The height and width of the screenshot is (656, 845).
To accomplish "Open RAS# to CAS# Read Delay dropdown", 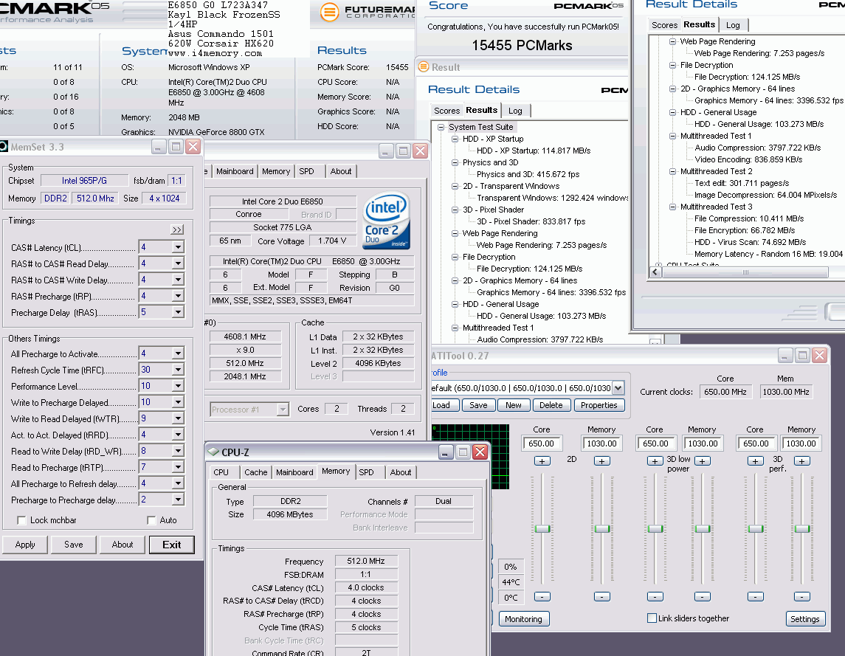I will click(178, 263).
